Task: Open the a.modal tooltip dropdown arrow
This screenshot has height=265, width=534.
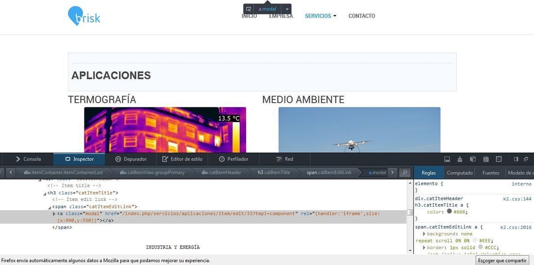Action: click(x=287, y=9)
